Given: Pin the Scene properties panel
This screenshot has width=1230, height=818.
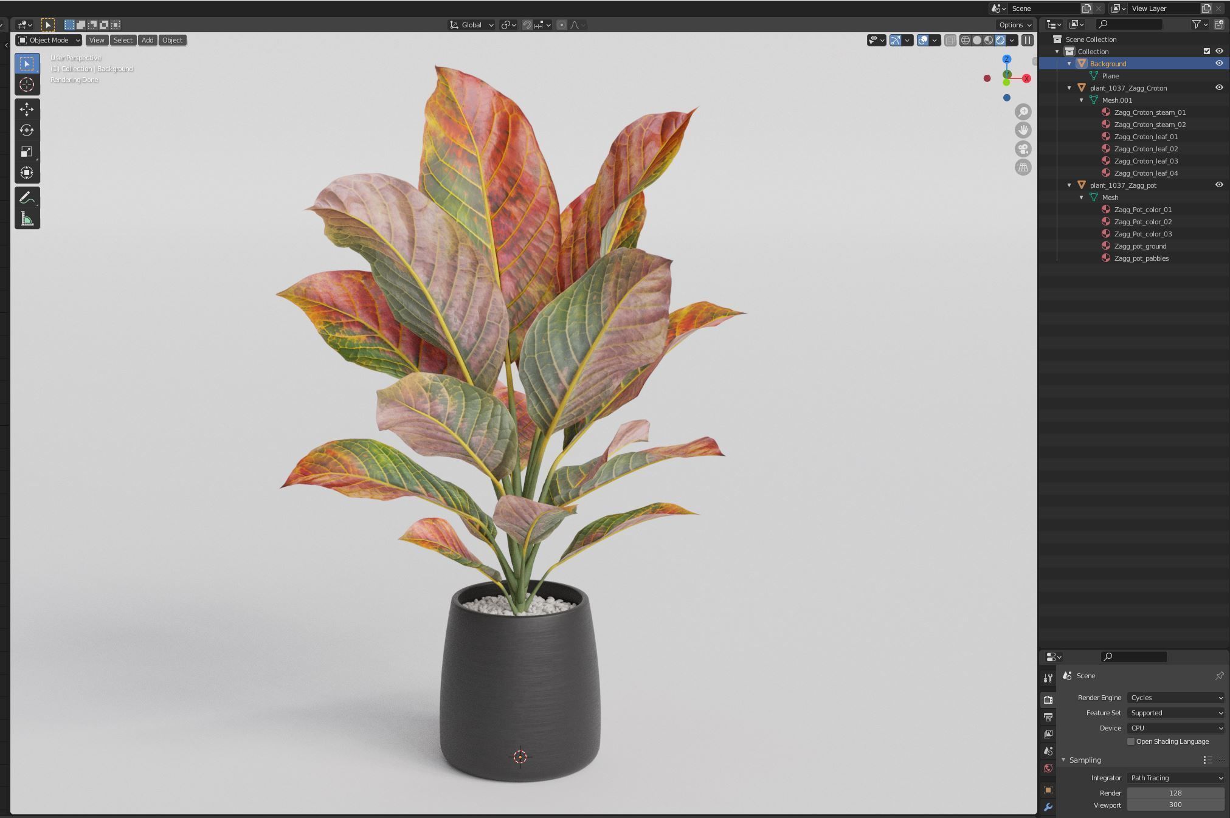Looking at the screenshot, I should [1219, 676].
